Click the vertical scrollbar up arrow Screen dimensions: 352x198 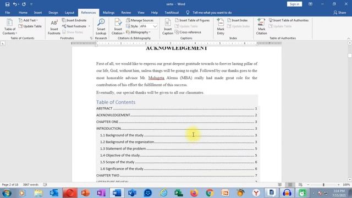[350, 43]
